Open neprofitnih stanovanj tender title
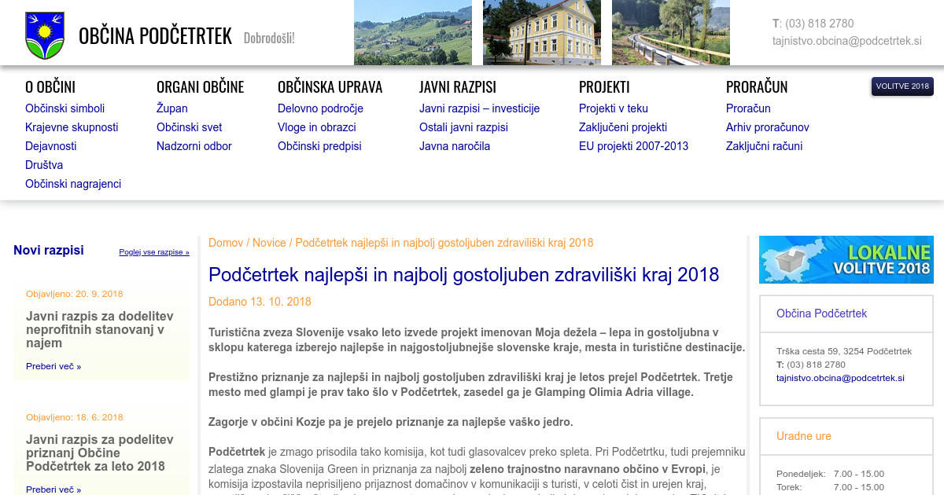This screenshot has width=944, height=495. point(100,329)
